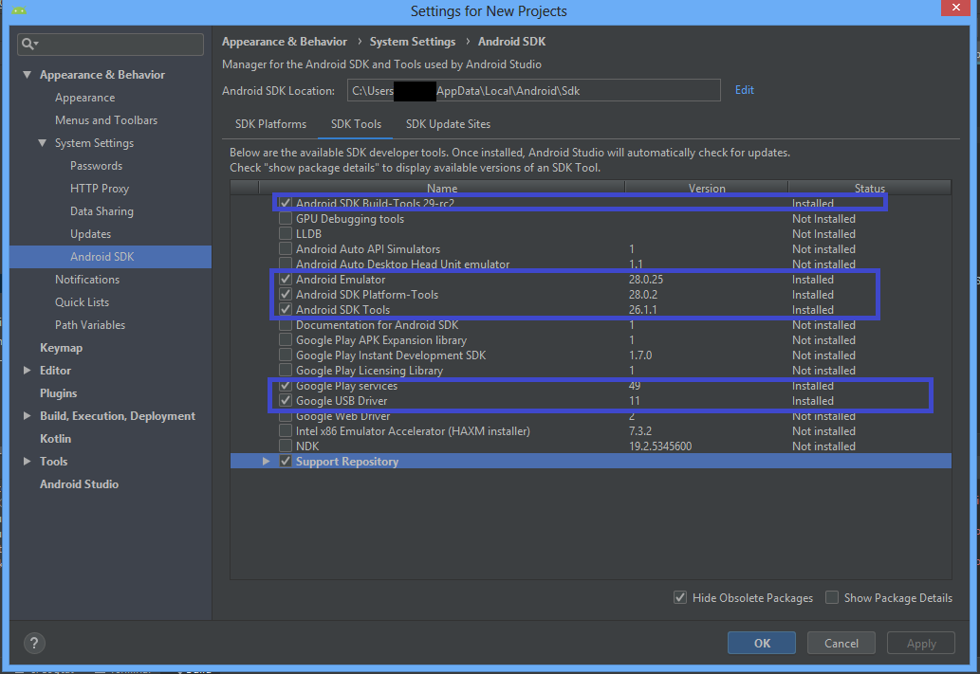The image size is (980, 674).
Task: Check the LLDB checkbox
Action: pyautogui.click(x=286, y=233)
